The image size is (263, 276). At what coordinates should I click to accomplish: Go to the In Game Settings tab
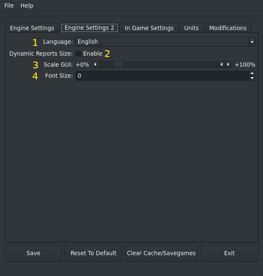[x=149, y=28]
